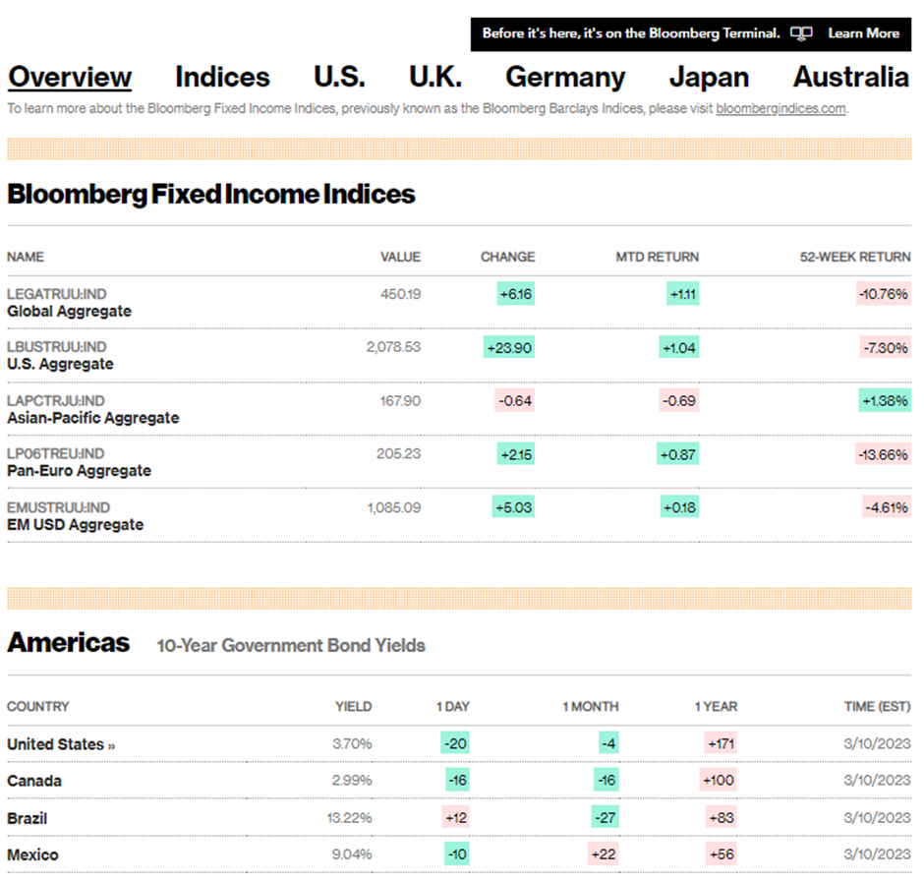This screenshot has width=924, height=883.
Task: Click the LAPCTRJU:IND ticker
Action: point(56,401)
